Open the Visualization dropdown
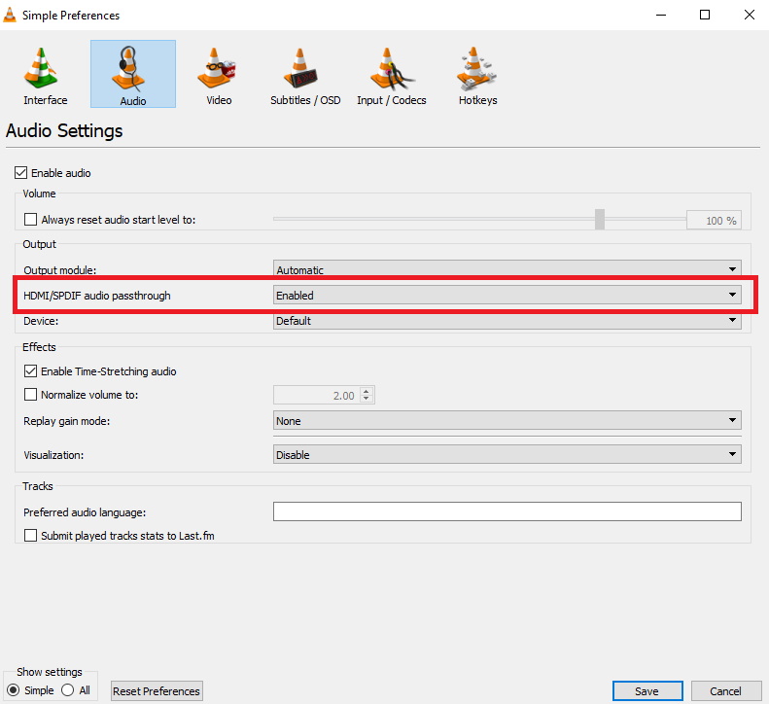Screen dimensions: 769x704 (x=507, y=454)
